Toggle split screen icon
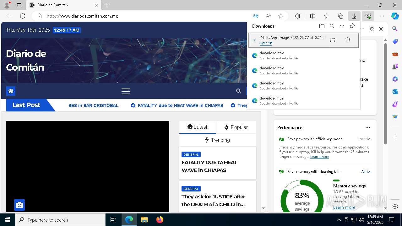The height and width of the screenshot is (226, 402). click(312, 16)
